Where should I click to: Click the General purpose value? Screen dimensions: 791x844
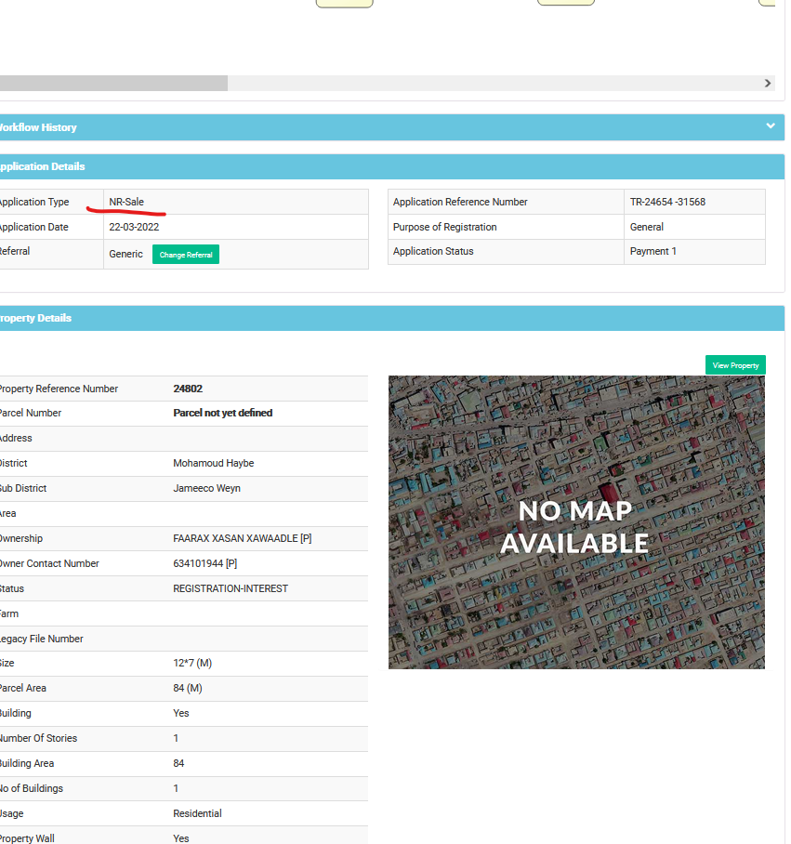(646, 227)
